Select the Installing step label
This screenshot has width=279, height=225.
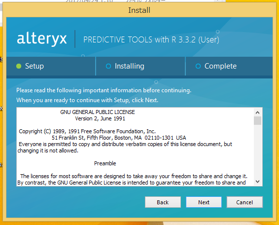pyautogui.click(x=130, y=66)
